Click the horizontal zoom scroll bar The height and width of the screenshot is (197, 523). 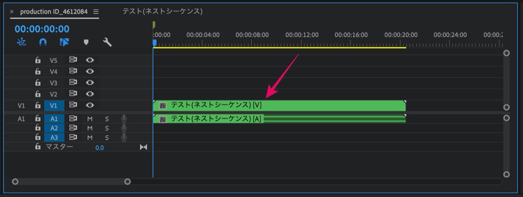pyautogui.click(x=71, y=181)
